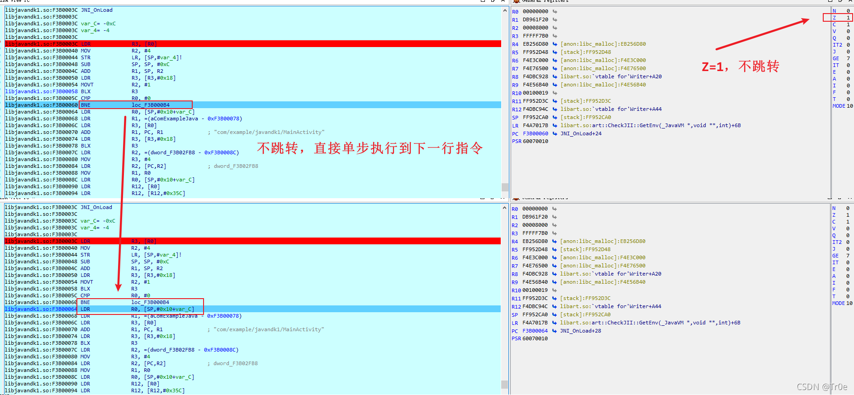The height and width of the screenshot is (395, 854).
Task: Click the JNI_OnLoad label in upper disassembly
Action: [x=97, y=10]
